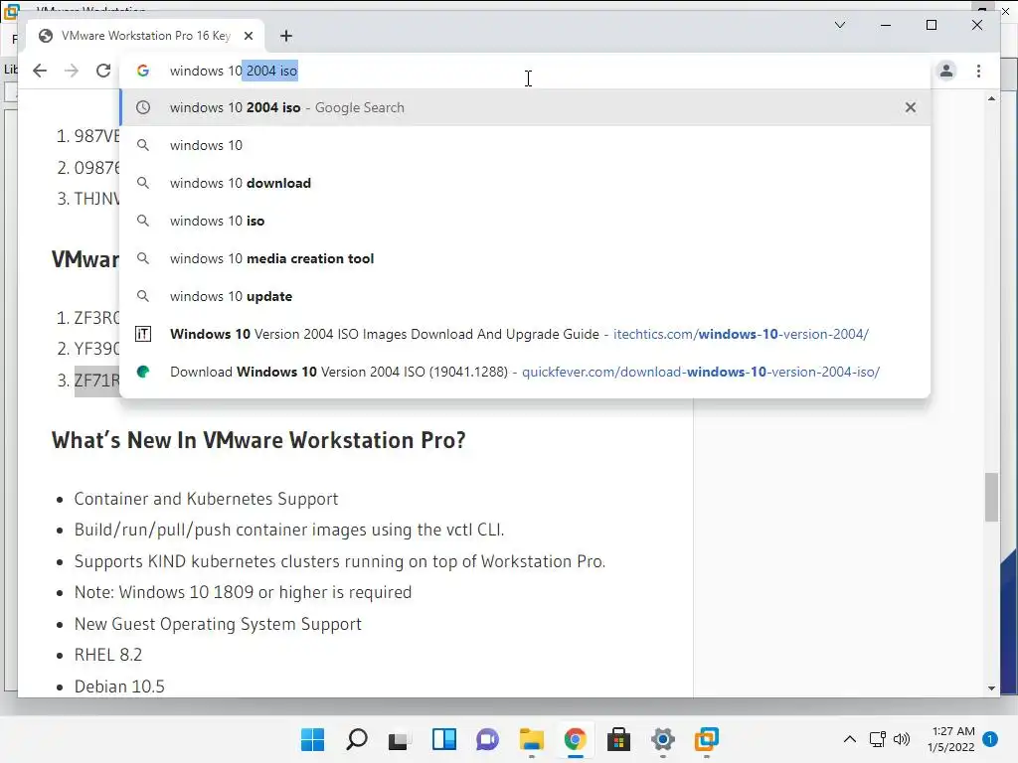The height and width of the screenshot is (763, 1018).
Task: Click the highlighted ZF71R key text
Action: [x=97, y=381]
